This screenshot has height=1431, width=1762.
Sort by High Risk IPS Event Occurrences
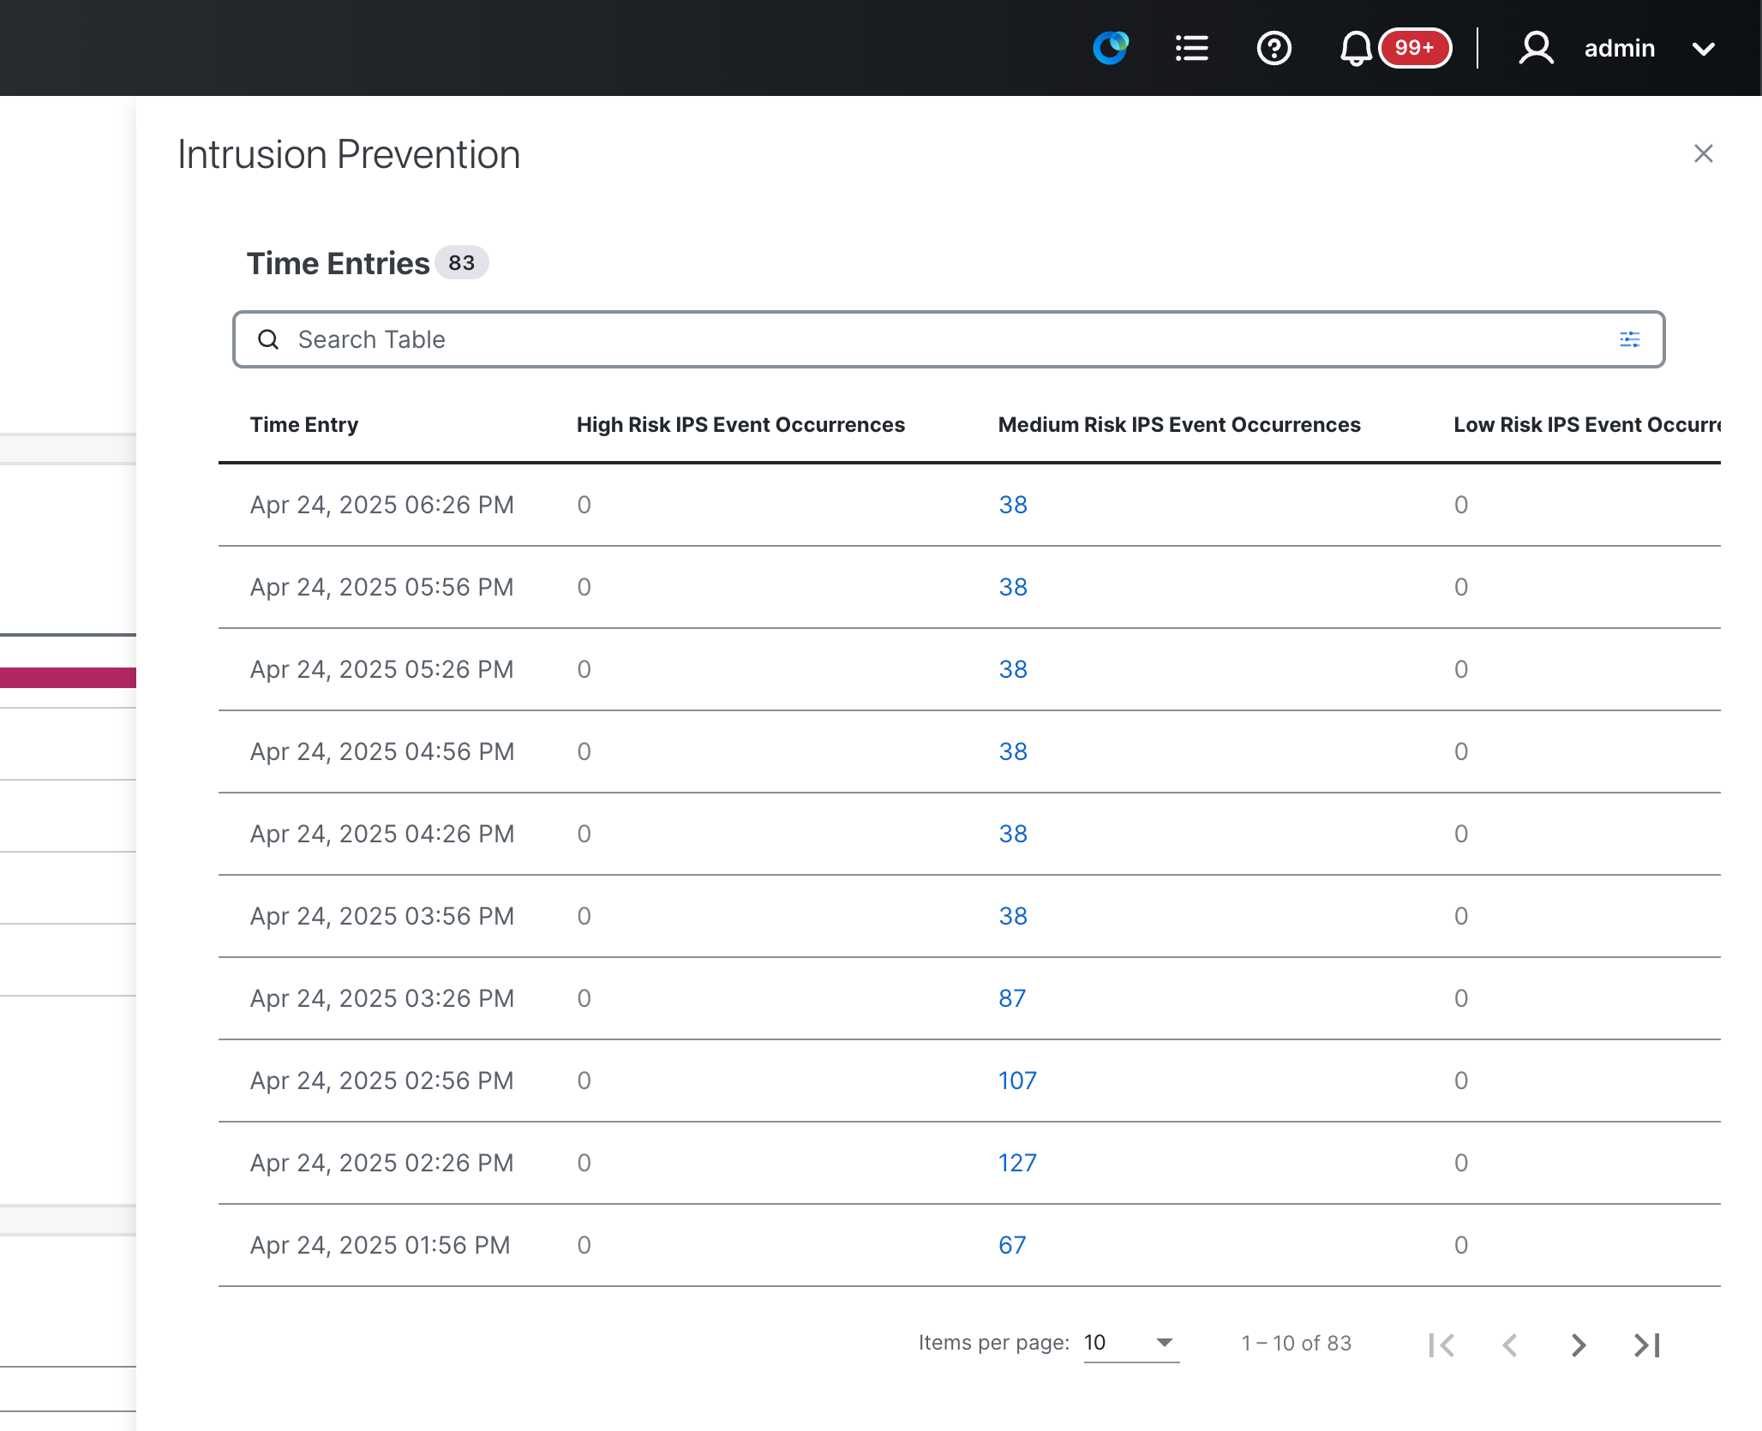coord(740,425)
